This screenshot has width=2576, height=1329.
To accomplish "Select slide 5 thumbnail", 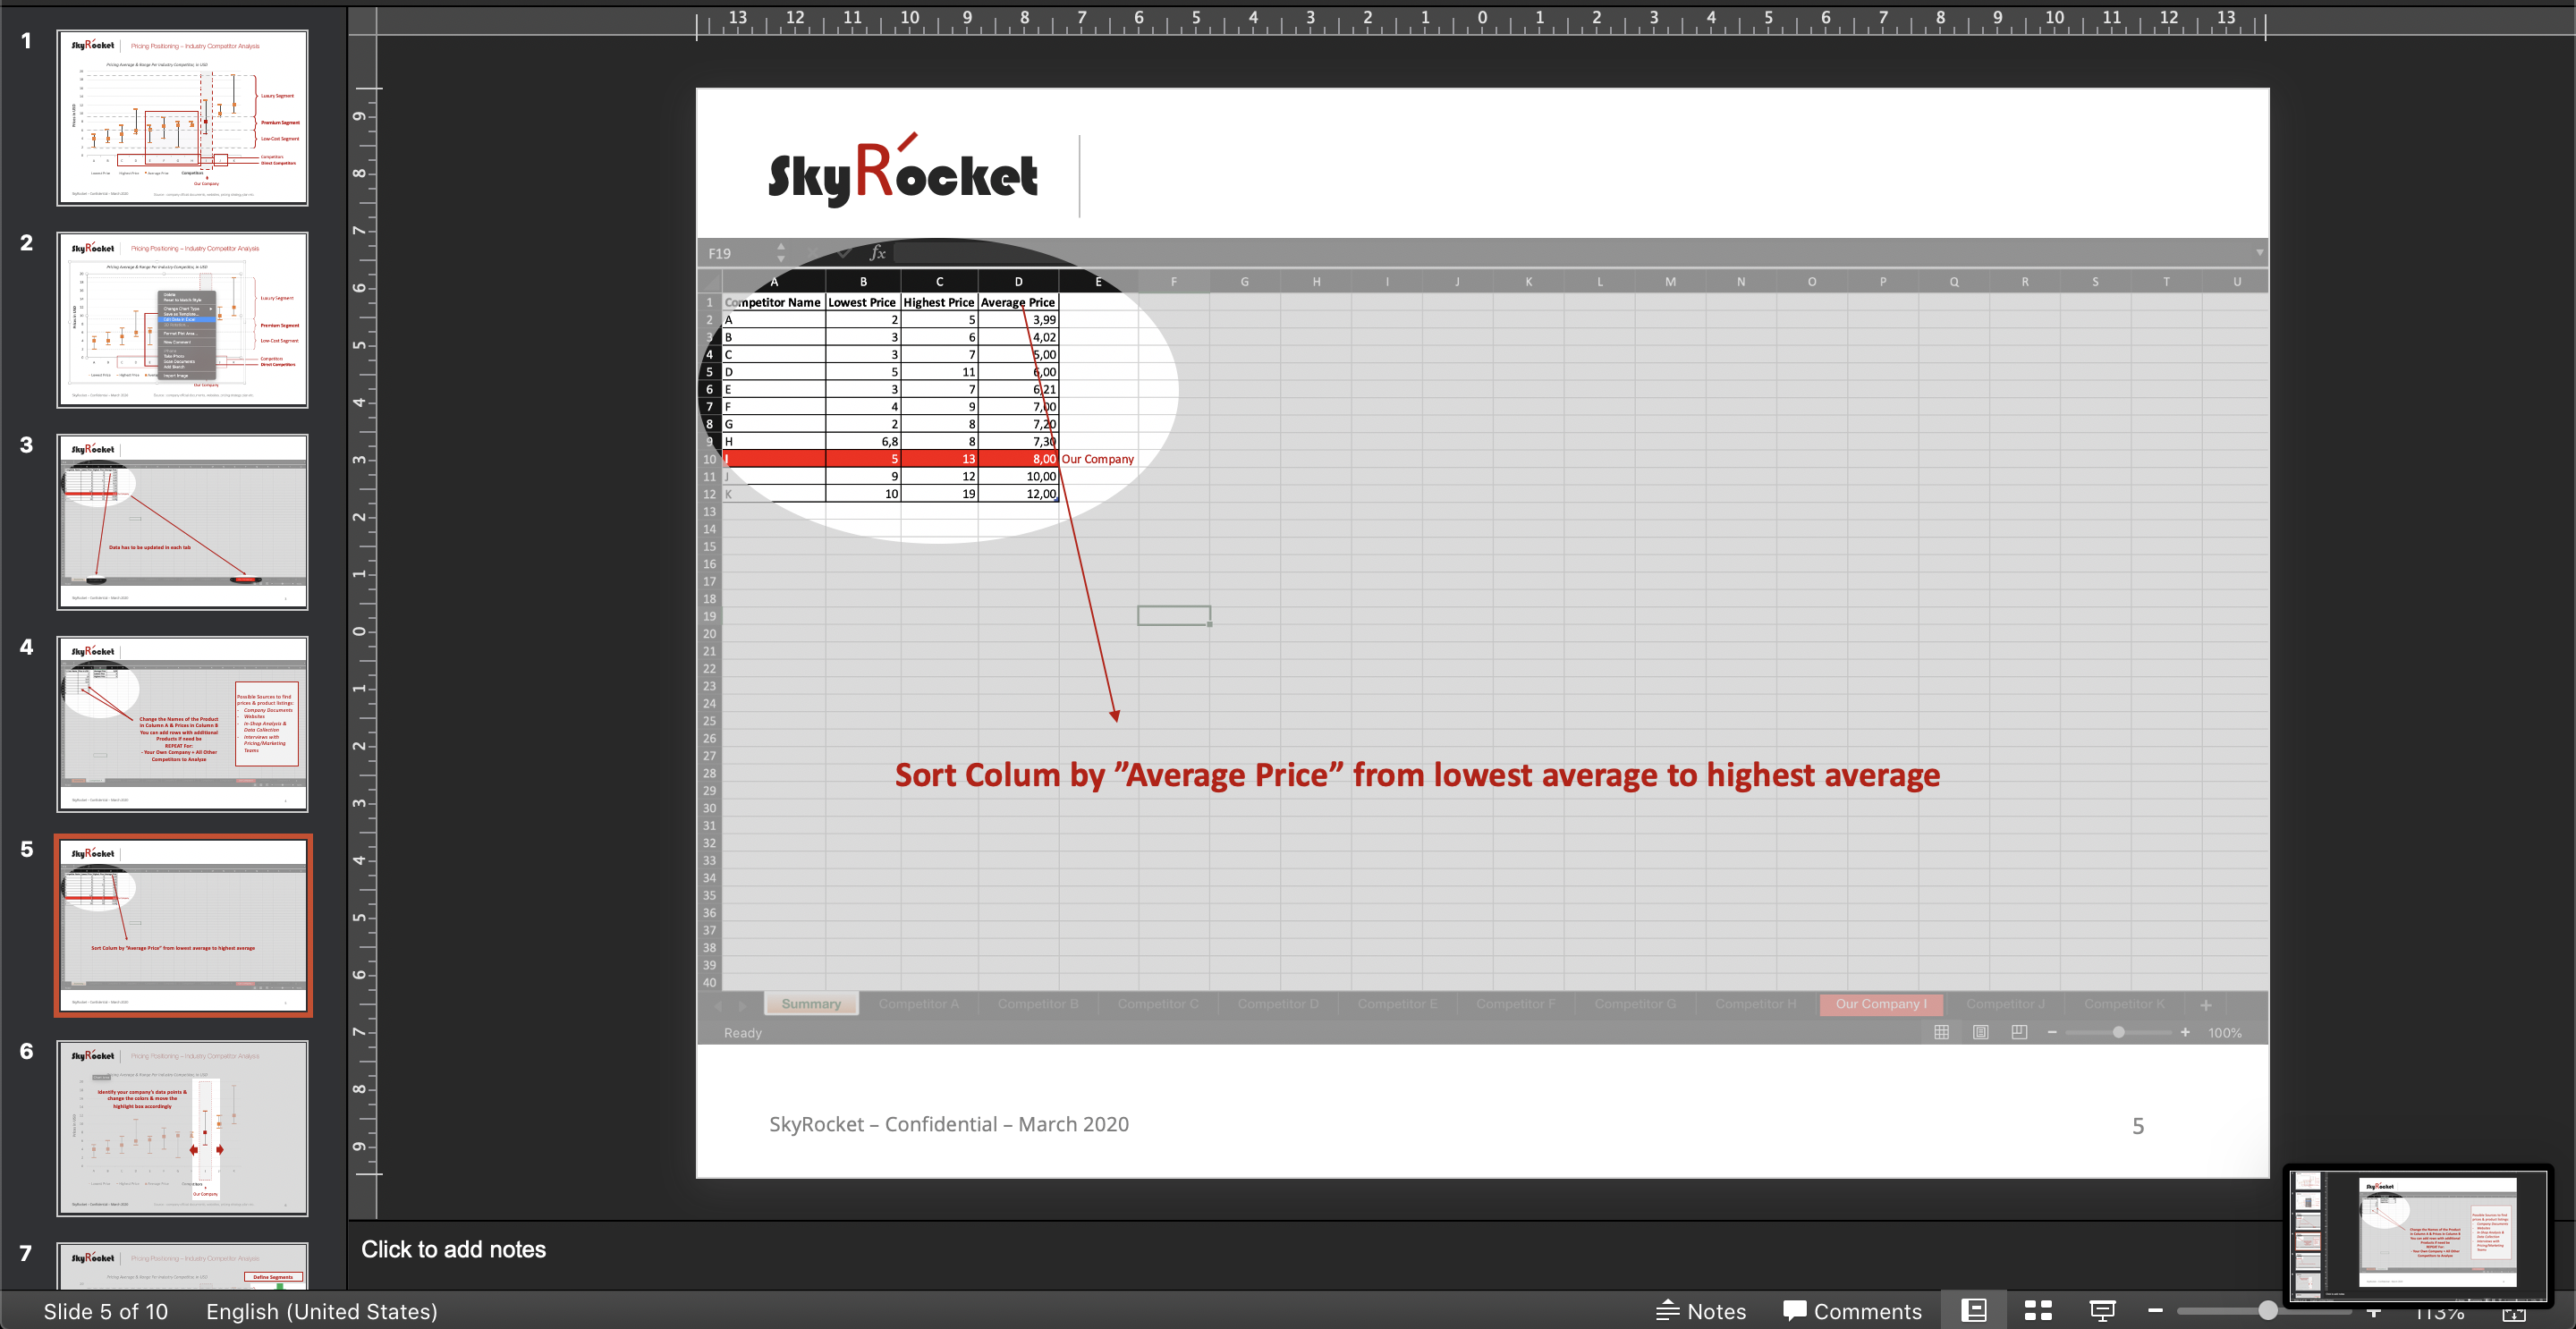I will click(182, 926).
